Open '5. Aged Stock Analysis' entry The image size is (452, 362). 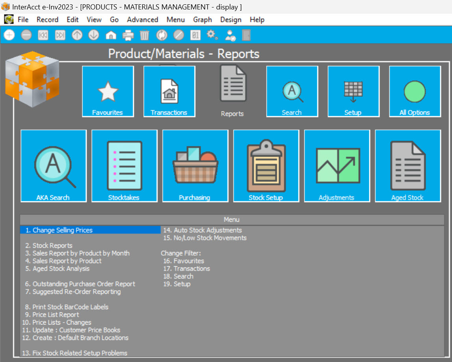(57, 269)
